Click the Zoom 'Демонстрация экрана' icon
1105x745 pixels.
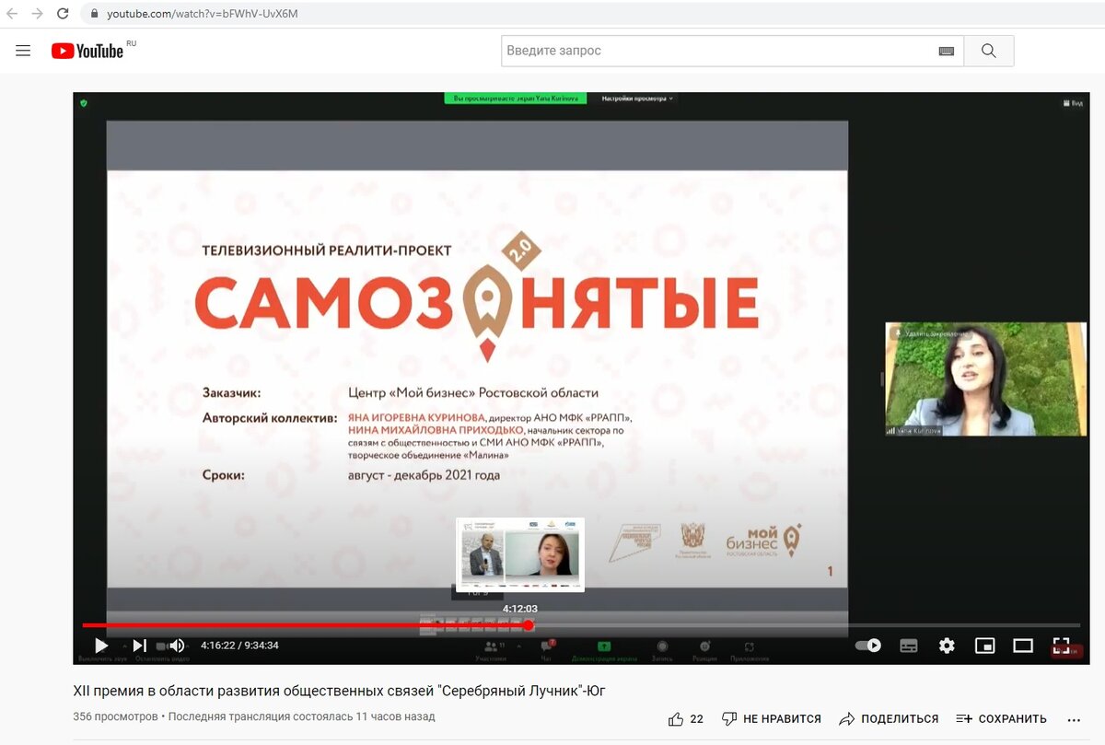point(604,651)
